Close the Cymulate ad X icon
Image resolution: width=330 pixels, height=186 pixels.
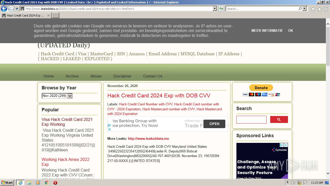pos(286,145)
